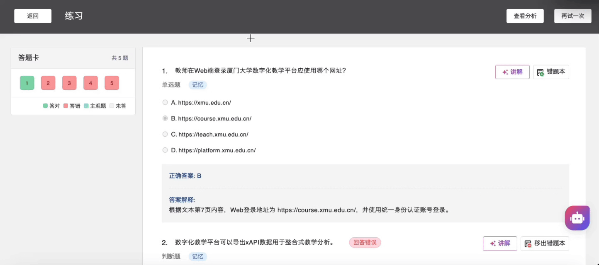Click the 返回 back button
Image resolution: width=599 pixels, height=265 pixels.
coord(33,16)
